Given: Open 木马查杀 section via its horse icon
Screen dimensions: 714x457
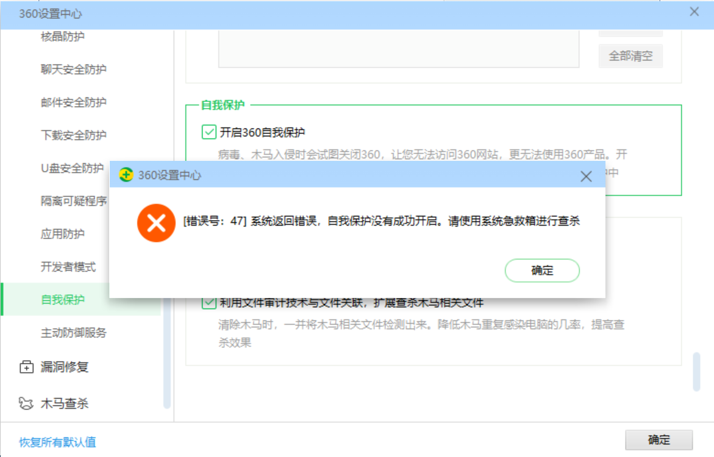Looking at the screenshot, I should (26, 403).
